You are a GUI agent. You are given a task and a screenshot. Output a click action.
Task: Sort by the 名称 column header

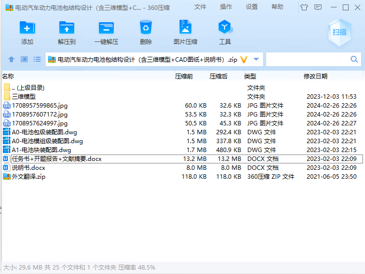tap(8, 77)
